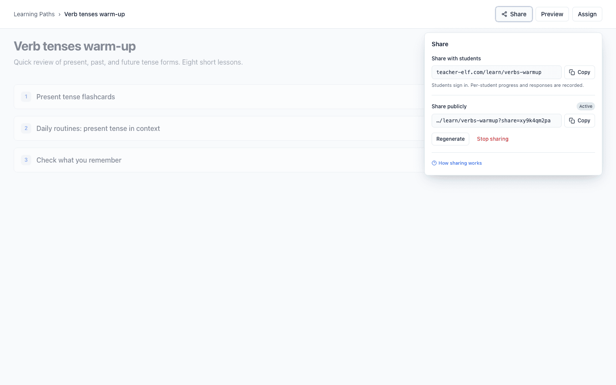Stop sharing the public link
The width and height of the screenshot is (616, 385).
[492, 139]
